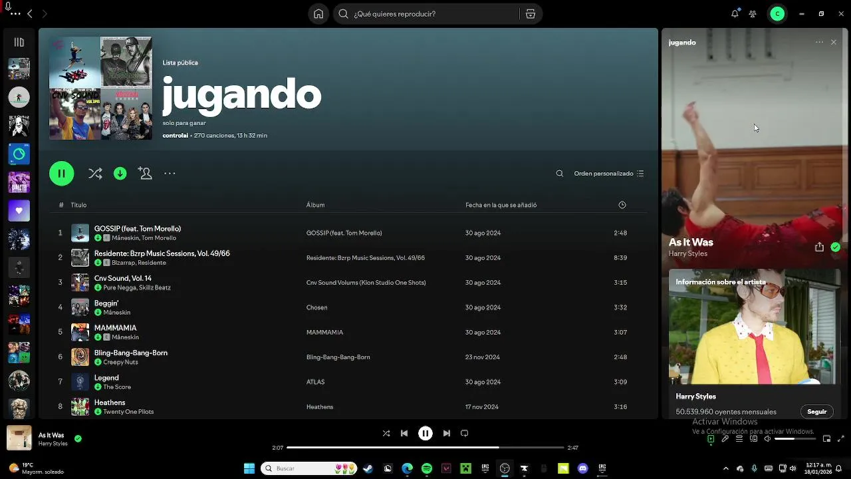Select the Beggin' track row
The height and width of the screenshot is (479, 851).
348,307
